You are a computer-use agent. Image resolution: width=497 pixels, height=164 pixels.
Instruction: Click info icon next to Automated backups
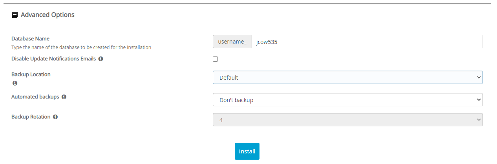tap(64, 97)
